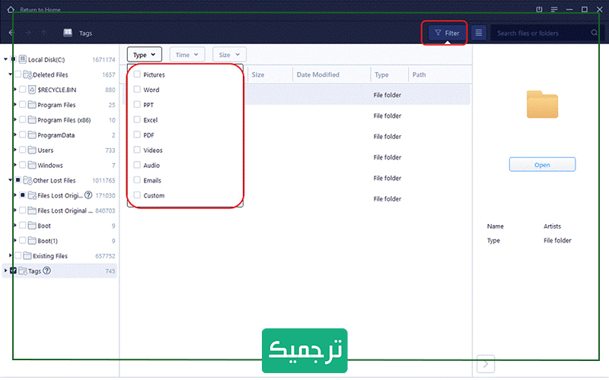Tick the Windows folder checkbox
The image size is (609, 380).
coord(23,165)
